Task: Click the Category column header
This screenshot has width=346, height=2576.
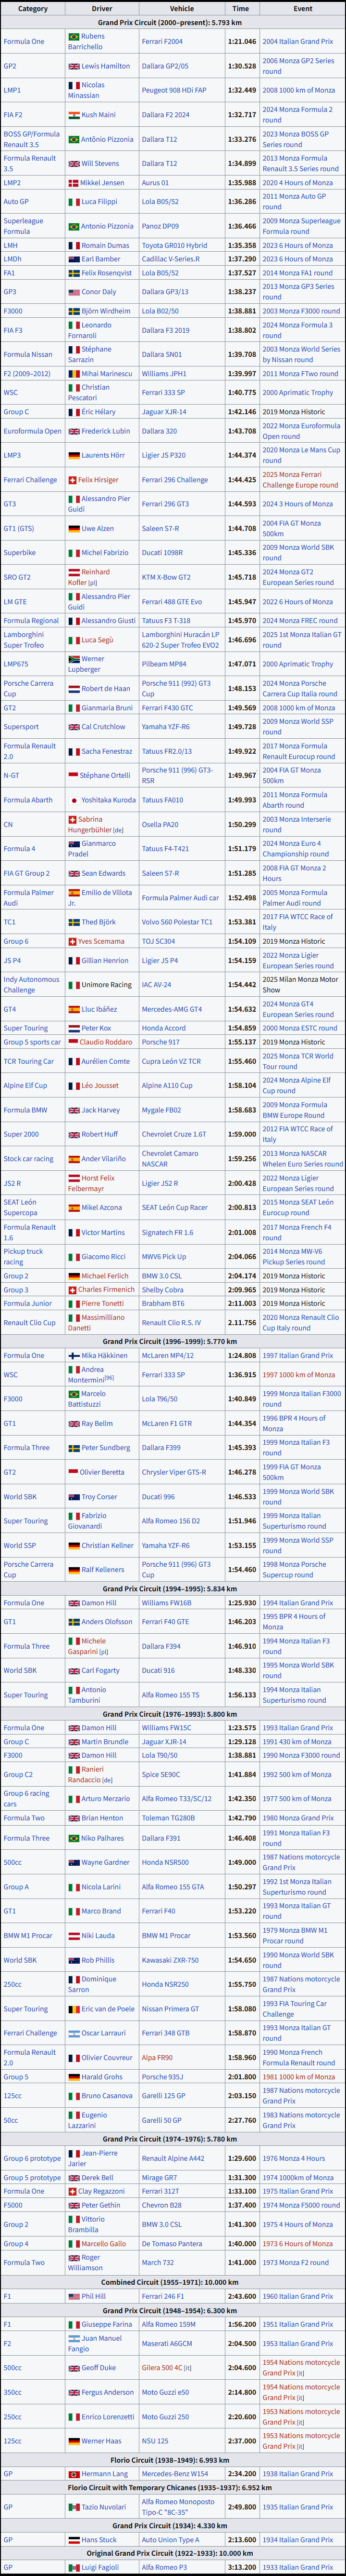Action: tap(33, 8)
